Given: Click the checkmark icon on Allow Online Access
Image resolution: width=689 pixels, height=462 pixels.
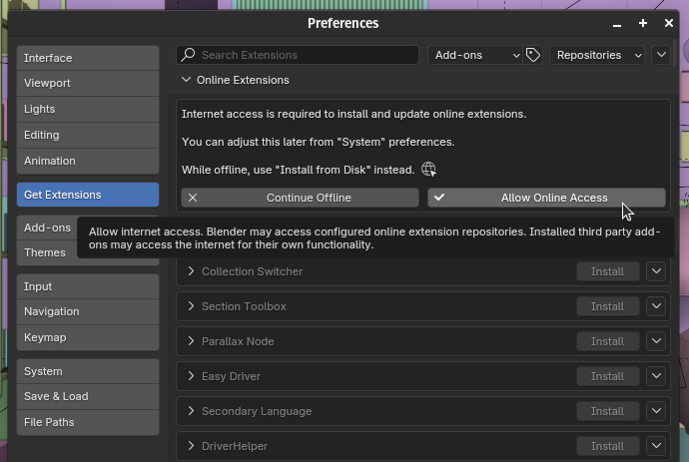Looking at the screenshot, I should click(439, 198).
